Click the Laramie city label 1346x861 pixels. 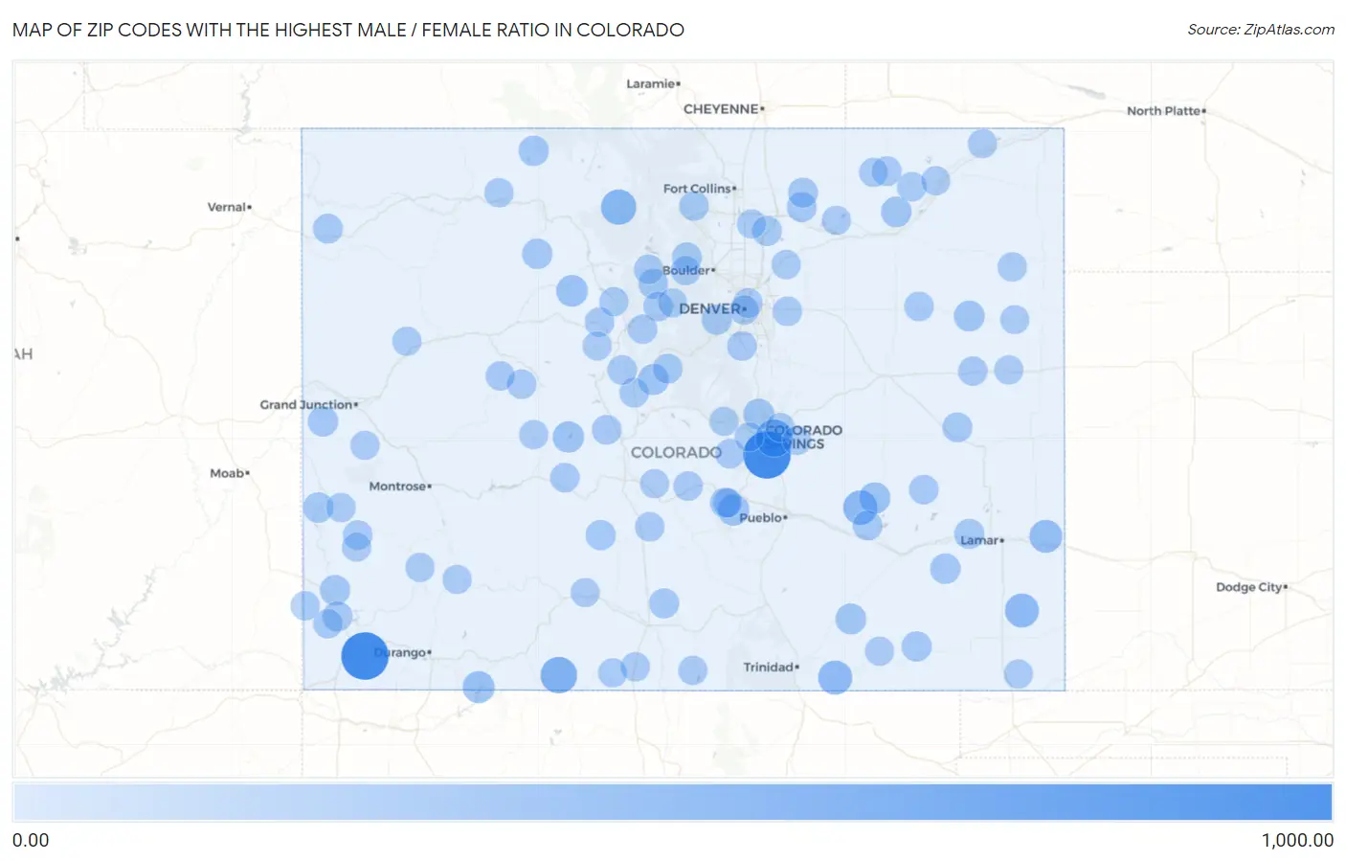click(x=653, y=84)
